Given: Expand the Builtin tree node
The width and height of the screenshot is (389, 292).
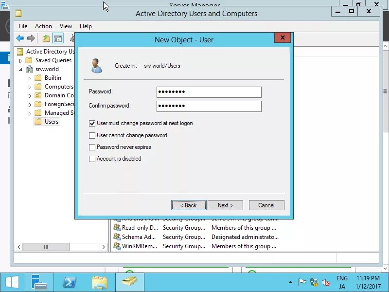Looking at the screenshot, I should tap(30, 78).
